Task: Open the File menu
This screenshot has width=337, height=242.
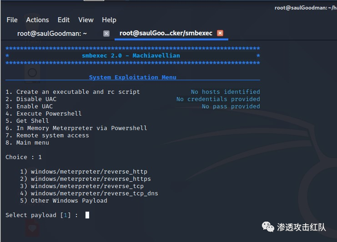Action: point(12,20)
